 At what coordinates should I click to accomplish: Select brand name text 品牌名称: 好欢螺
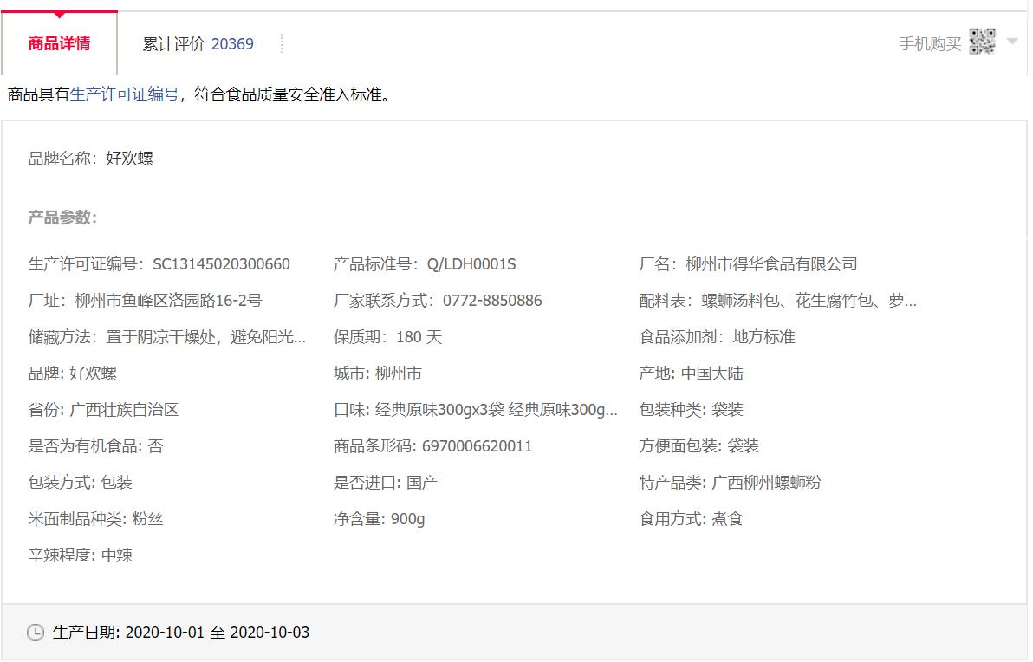(x=91, y=159)
